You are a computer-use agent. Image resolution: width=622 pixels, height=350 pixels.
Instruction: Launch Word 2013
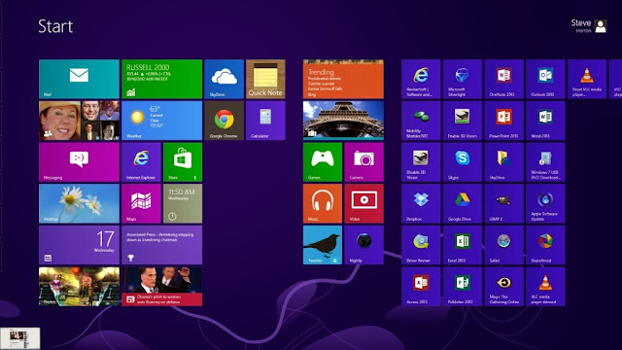point(545,121)
